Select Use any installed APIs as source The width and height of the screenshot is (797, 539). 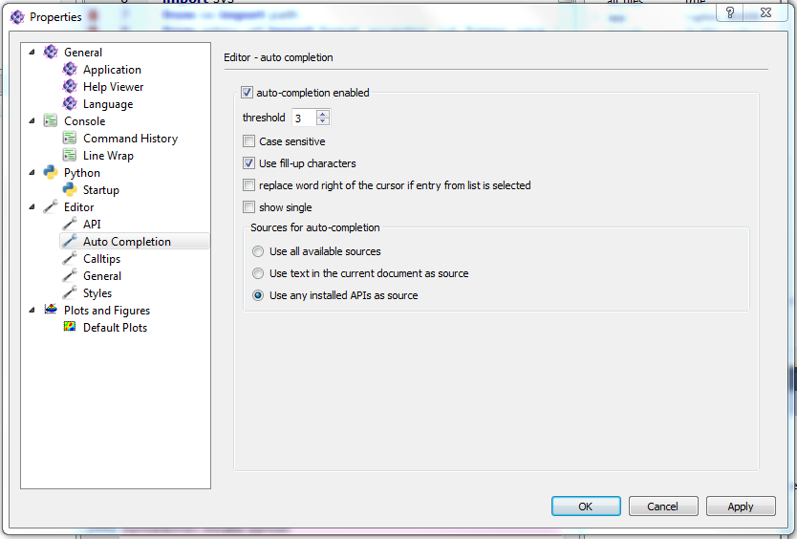[258, 295]
